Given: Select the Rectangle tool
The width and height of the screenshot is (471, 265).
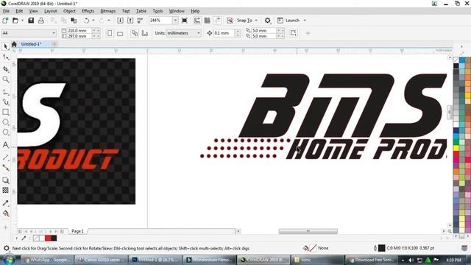Looking at the screenshot, I should point(5,112).
